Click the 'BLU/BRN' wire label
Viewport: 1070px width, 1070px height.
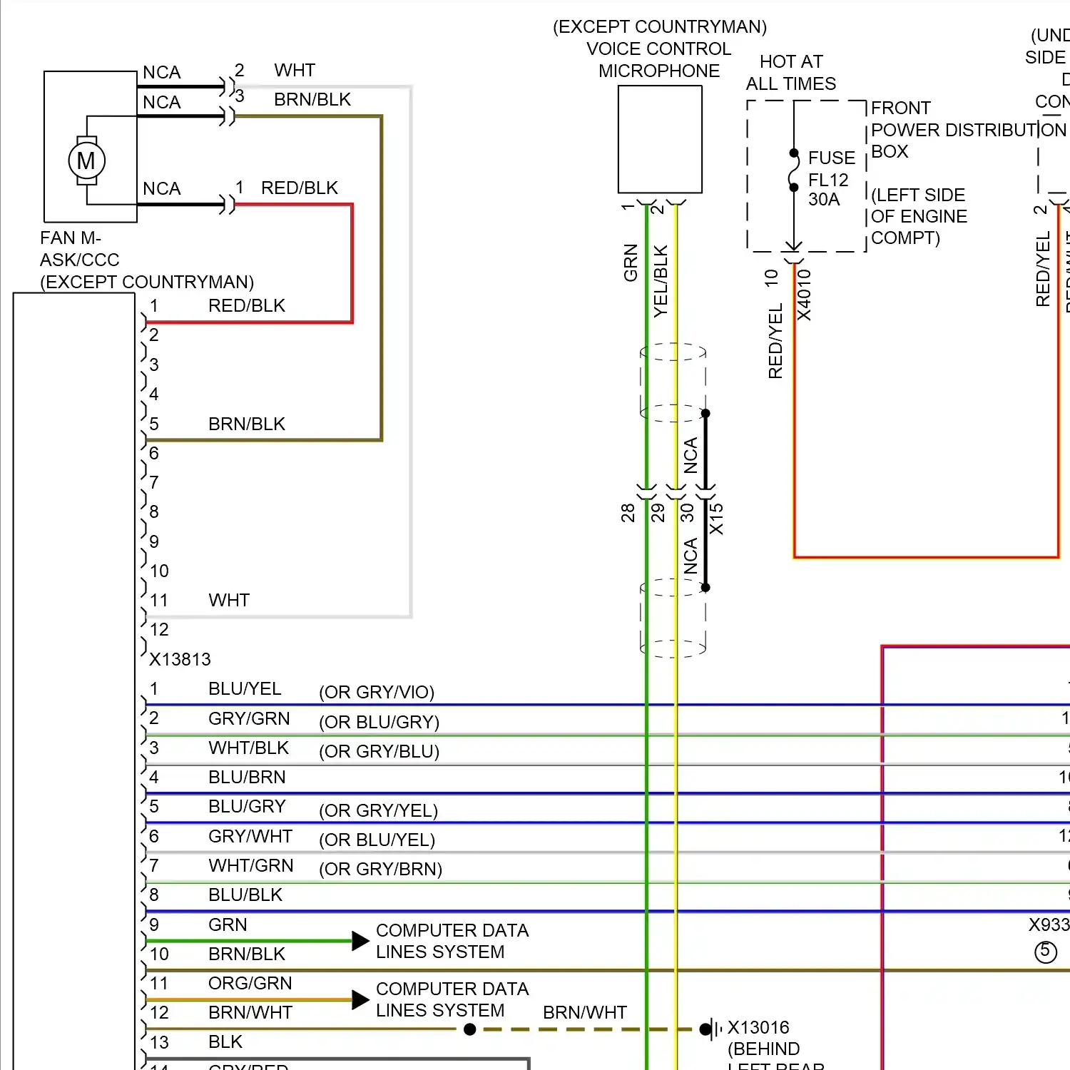[247, 777]
